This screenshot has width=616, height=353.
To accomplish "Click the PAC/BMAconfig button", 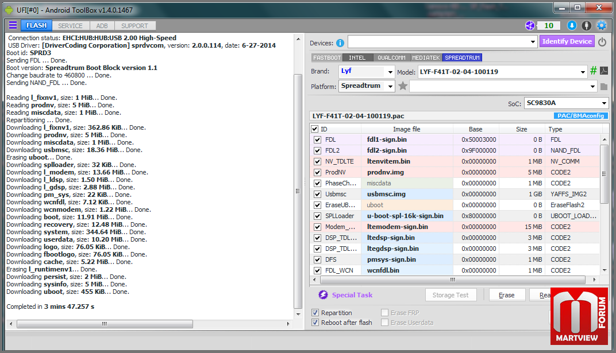I will pos(580,116).
